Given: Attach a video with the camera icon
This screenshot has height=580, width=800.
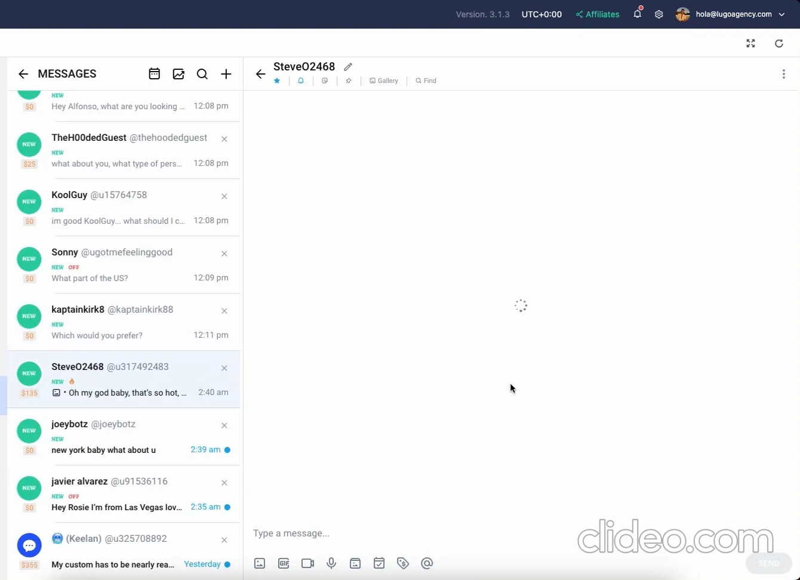Looking at the screenshot, I should click(x=307, y=563).
